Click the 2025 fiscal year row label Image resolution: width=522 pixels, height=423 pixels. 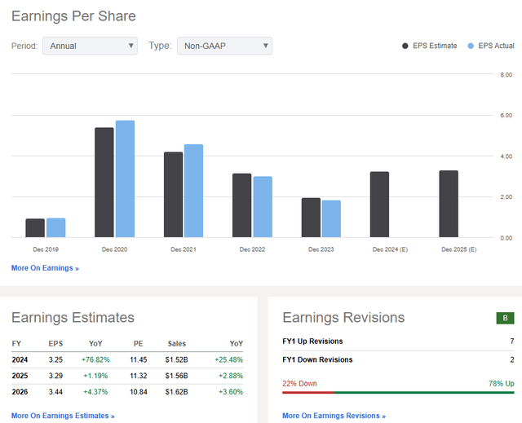(x=20, y=376)
